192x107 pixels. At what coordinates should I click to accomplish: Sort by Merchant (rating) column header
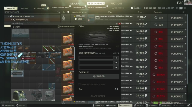point(79,12)
